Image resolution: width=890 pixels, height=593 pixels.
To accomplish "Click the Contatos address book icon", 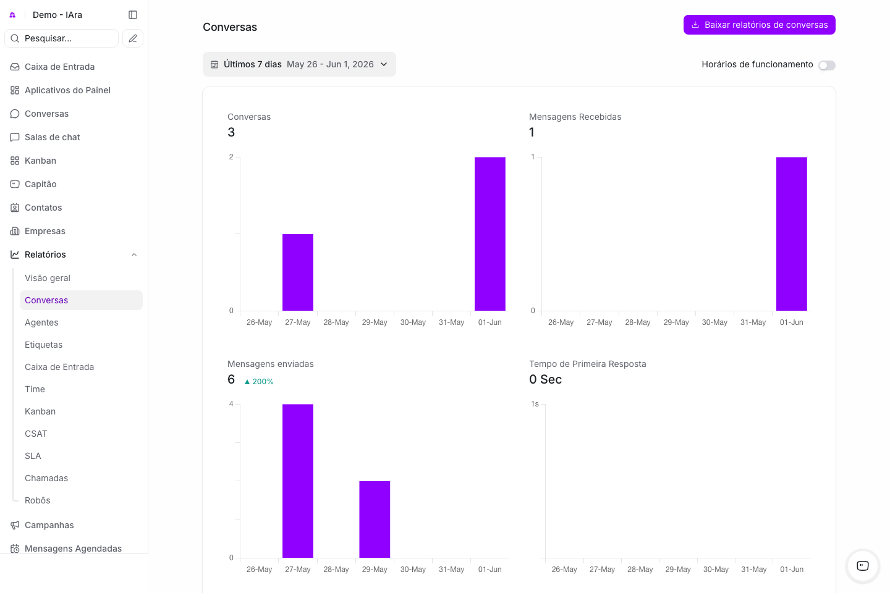I will (x=15, y=208).
